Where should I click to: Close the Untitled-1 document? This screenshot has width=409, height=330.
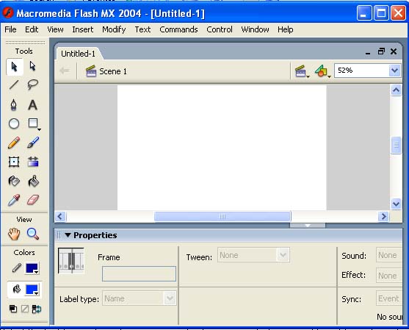(x=394, y=51)
